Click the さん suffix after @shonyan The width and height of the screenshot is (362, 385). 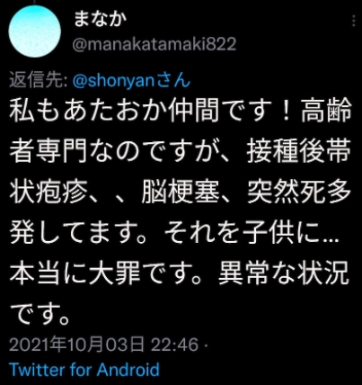coord(173,81)
